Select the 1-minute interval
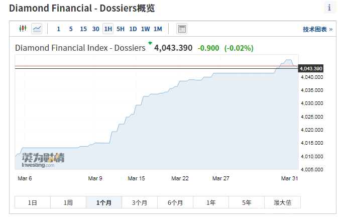 58,29
